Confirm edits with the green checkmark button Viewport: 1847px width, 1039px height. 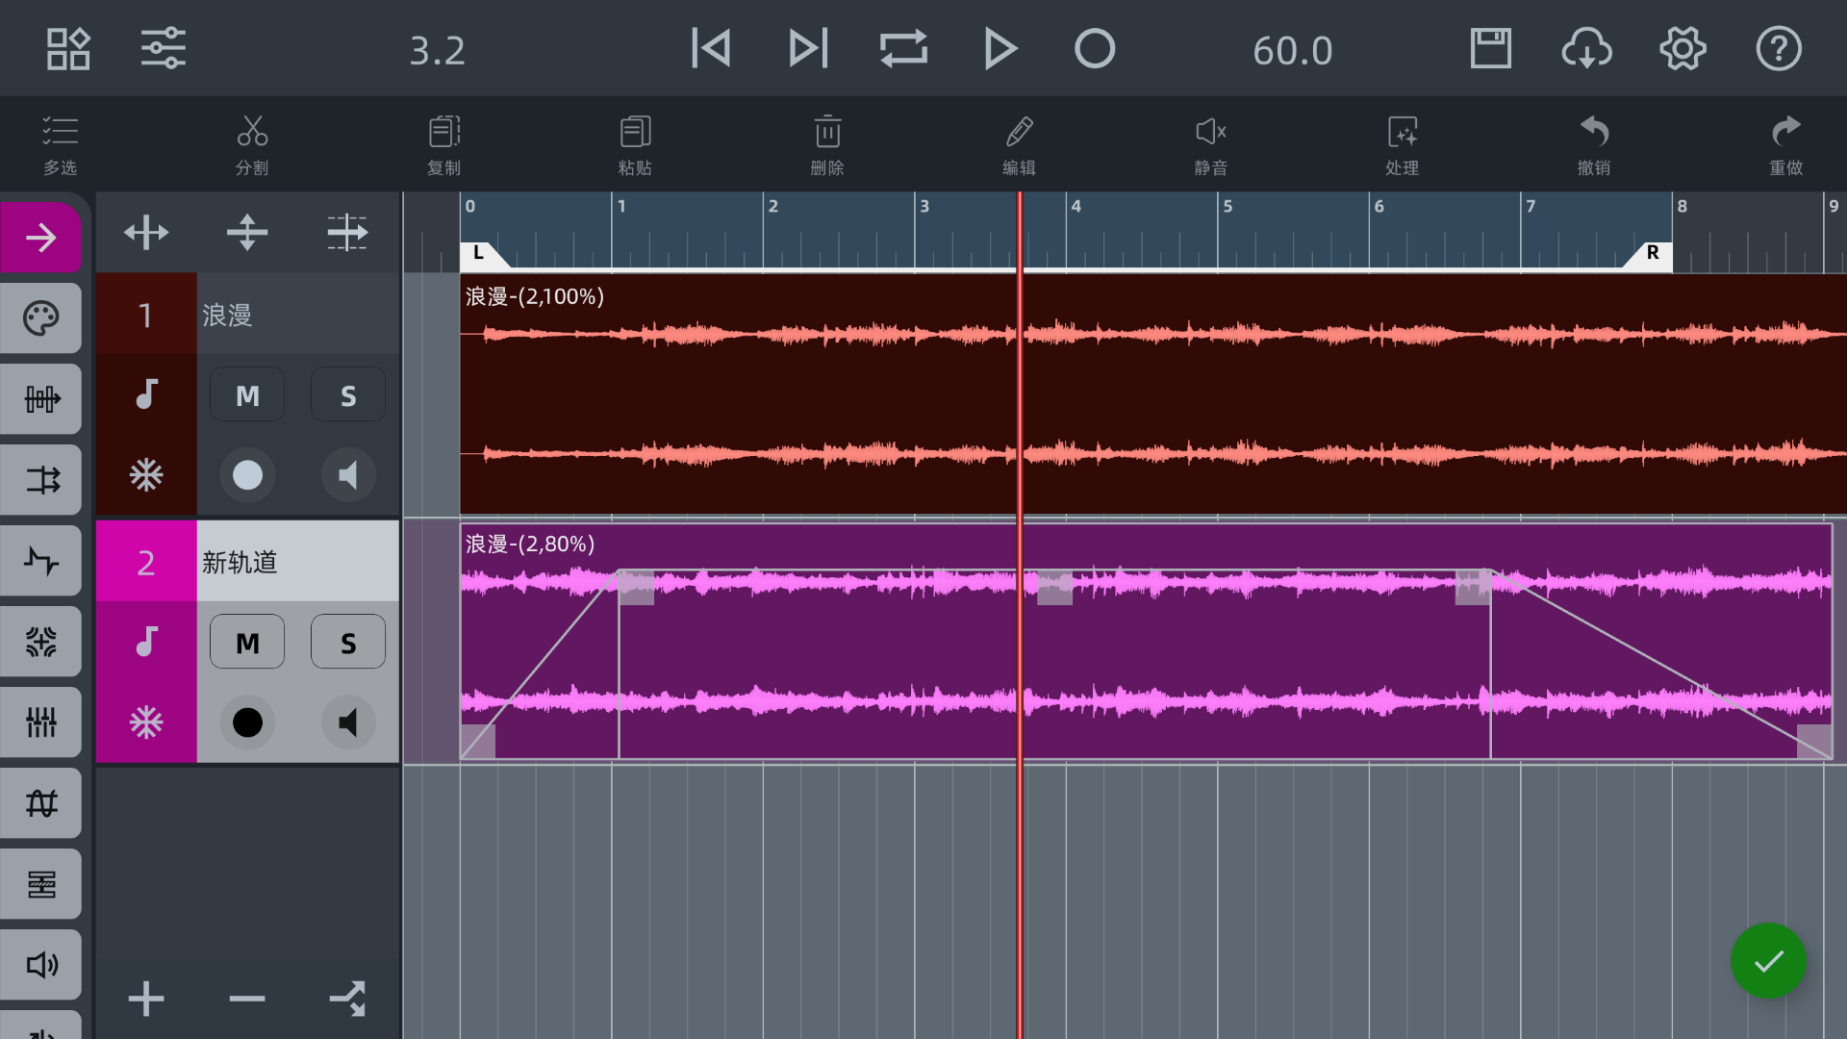pyautogui.click(x=1768, y=961)
